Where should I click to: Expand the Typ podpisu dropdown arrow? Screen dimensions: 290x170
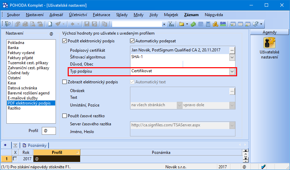coord(232,72)
